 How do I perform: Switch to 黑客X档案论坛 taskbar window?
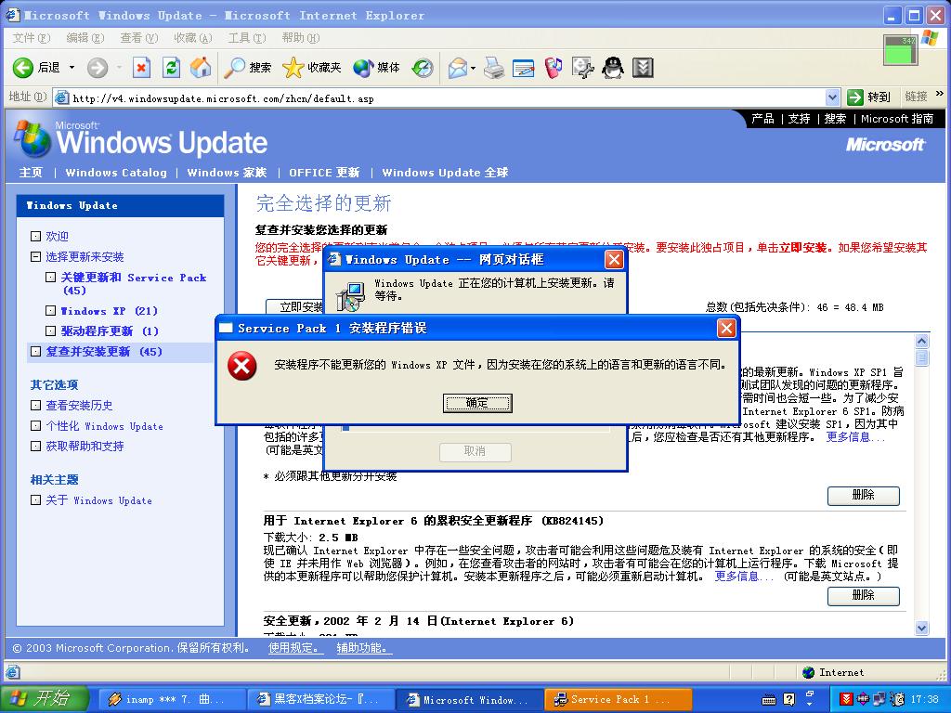click(x=319, y=700)
